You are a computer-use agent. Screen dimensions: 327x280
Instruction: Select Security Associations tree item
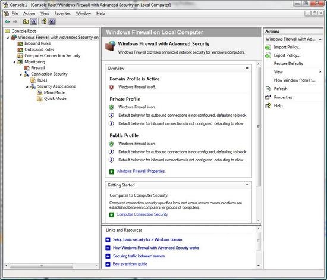[x=56, y=86]
